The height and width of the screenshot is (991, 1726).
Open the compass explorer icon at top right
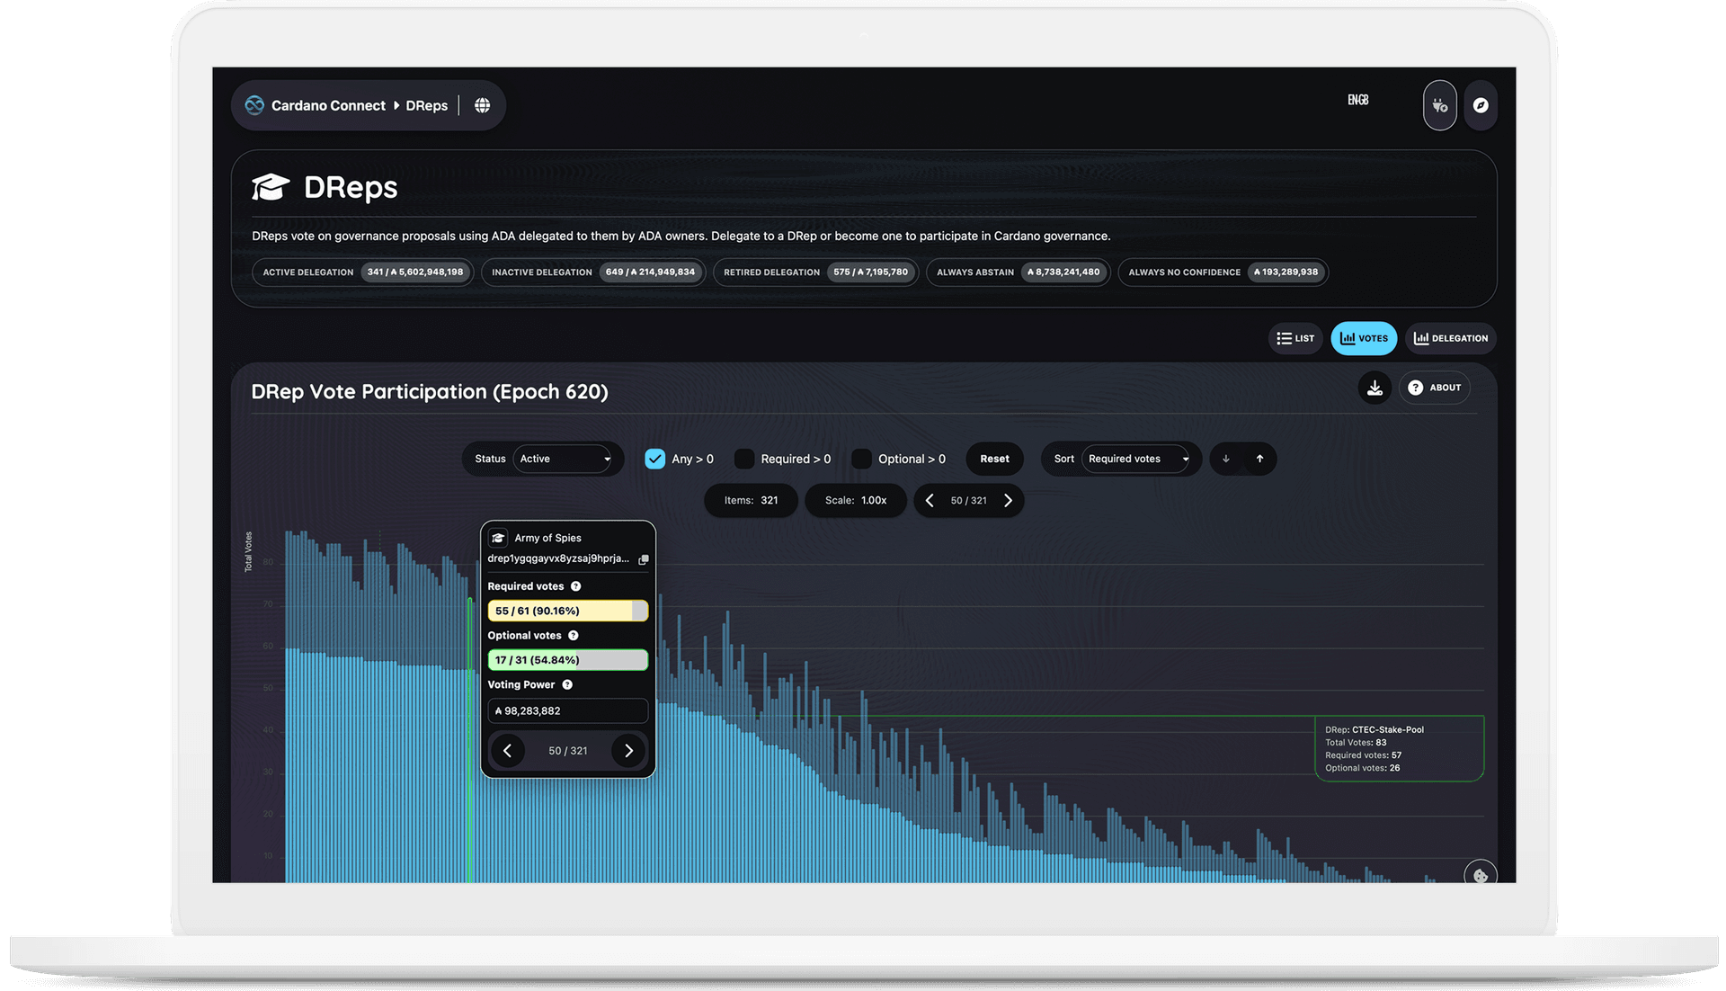click(x=1481, y=105)
